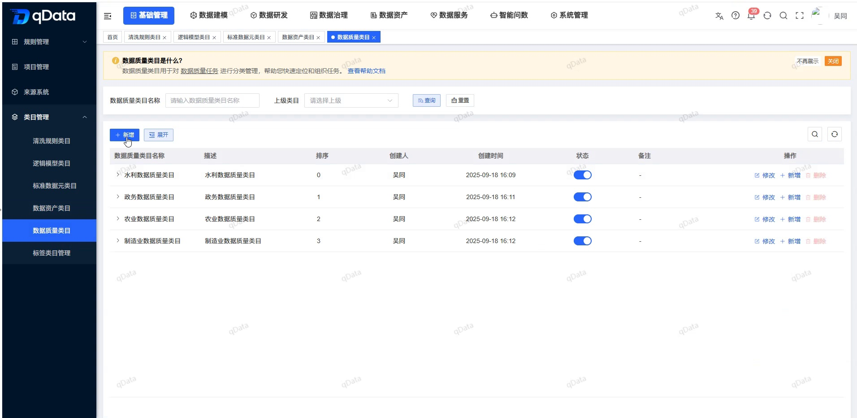857x418 pixels.
Task: Toggle fullscreen mode icon
Action: [800, 16]
